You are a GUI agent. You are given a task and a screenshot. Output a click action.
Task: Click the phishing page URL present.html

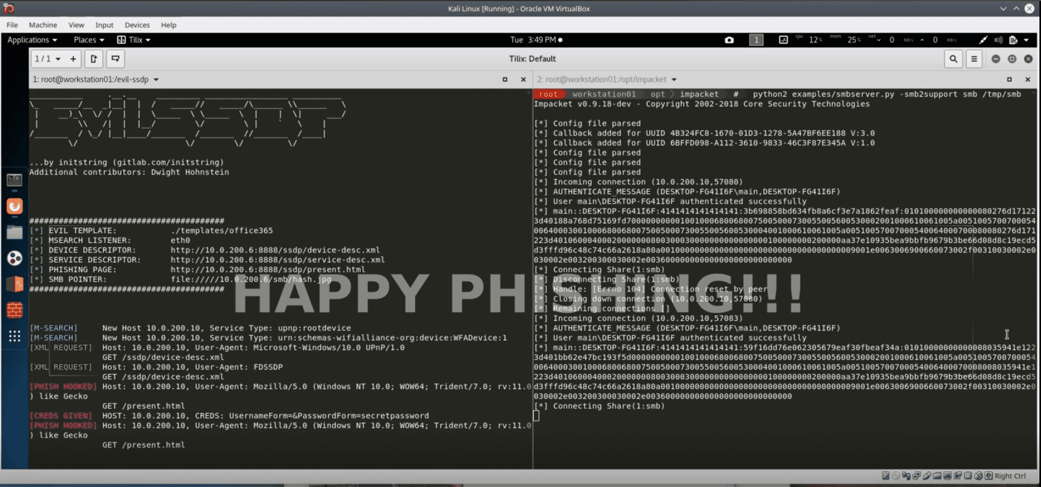coord(267,270)
